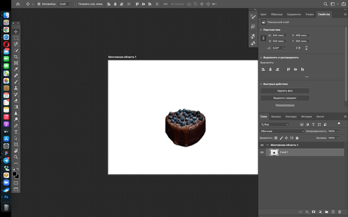Enable the Показать упр. элем. checkbox
This screenshot has width=348, height=217.
75,4
